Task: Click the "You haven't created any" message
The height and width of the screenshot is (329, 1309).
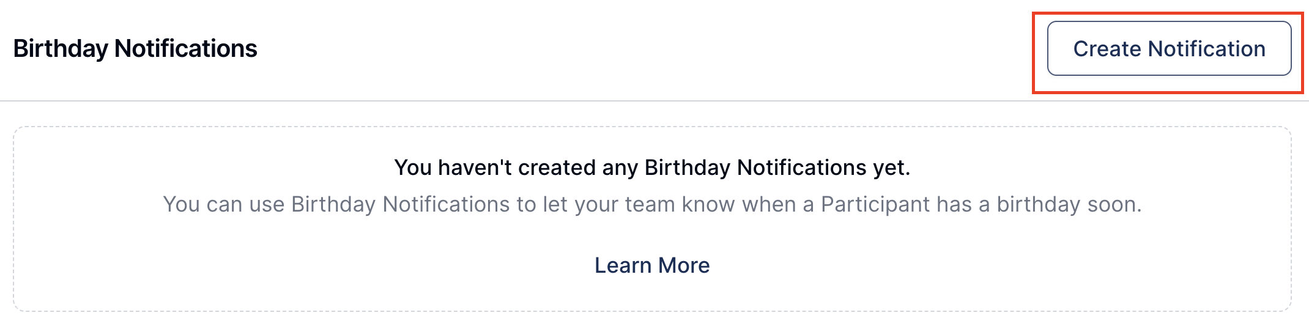Action: coord(652,168)
